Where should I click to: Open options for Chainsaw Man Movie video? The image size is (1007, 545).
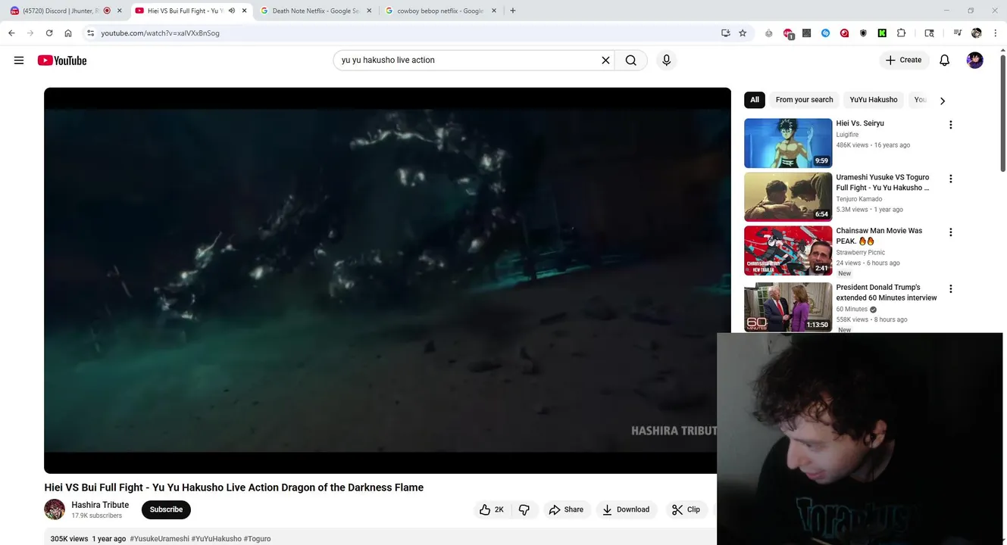coord(950,232)
